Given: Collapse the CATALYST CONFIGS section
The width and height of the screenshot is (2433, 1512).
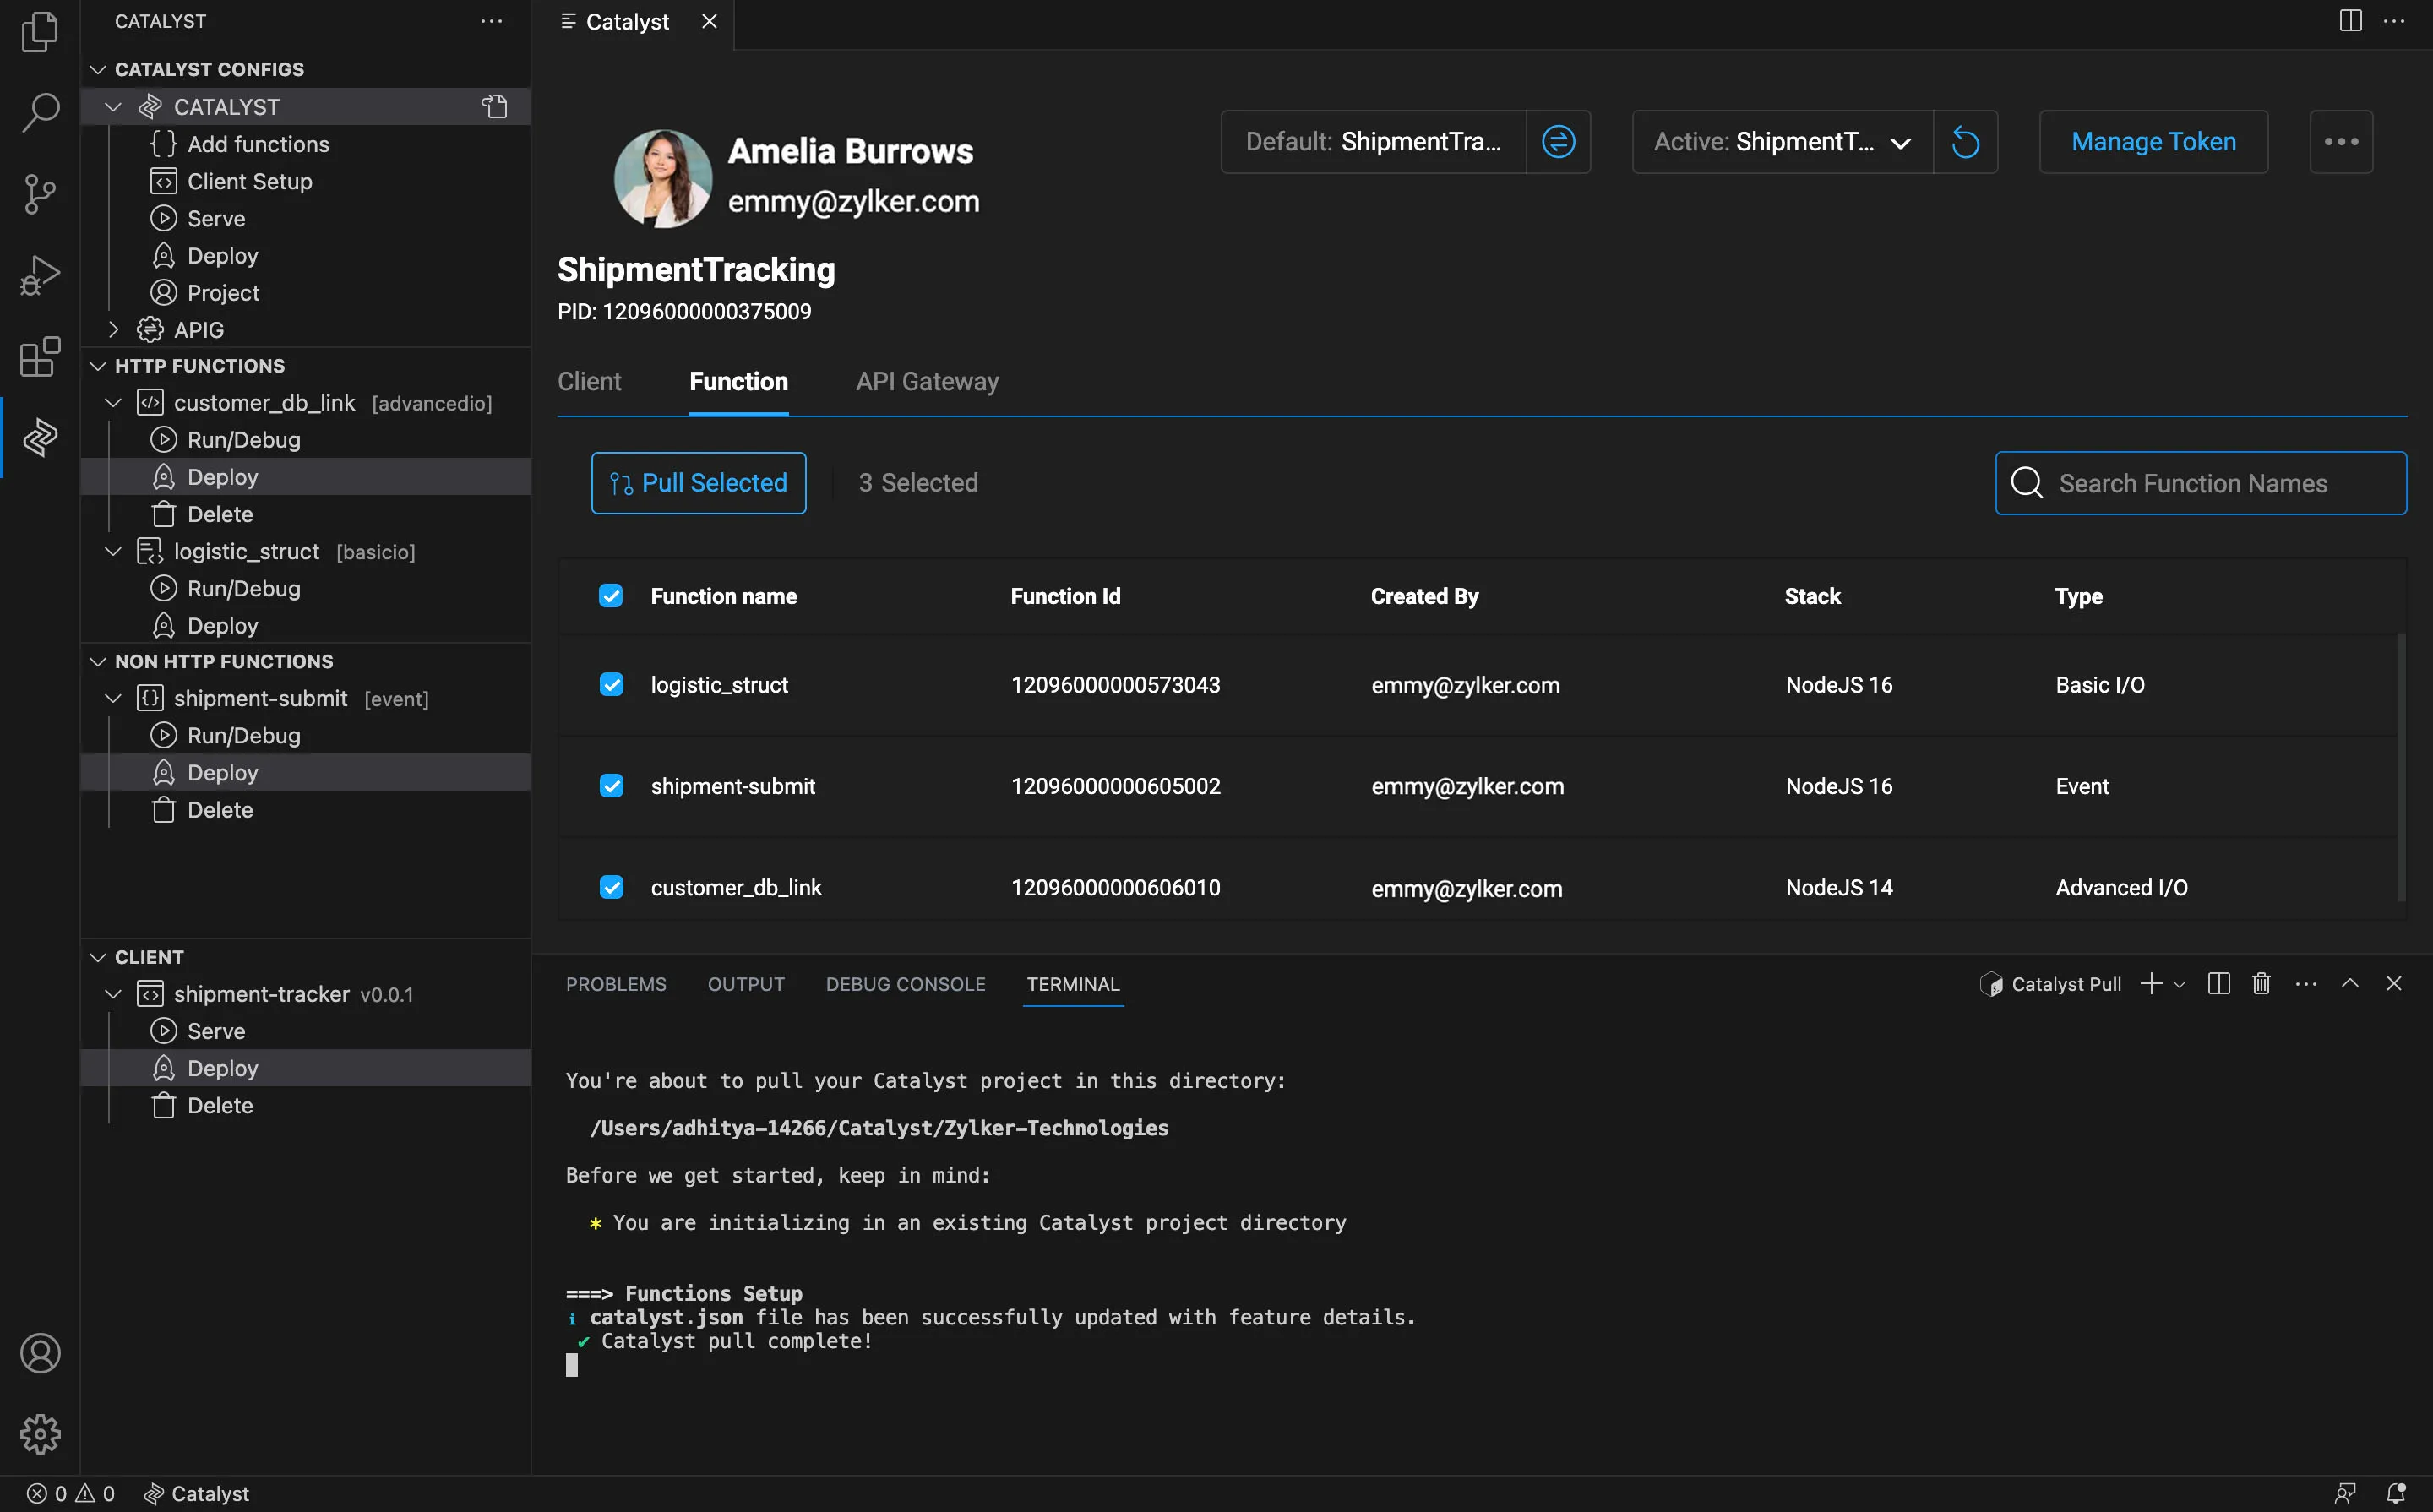Looking at the screenshot, I should (x=98, y=69).
